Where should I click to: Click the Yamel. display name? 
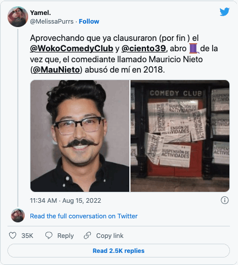[x=40, y=13]
